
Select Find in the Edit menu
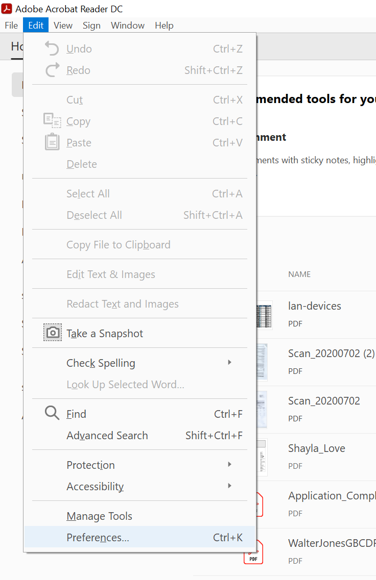(x=139, y=414)
